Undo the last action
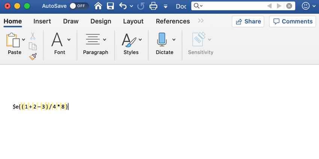Screen dimensions: 319x159 [x=123, y=6]
